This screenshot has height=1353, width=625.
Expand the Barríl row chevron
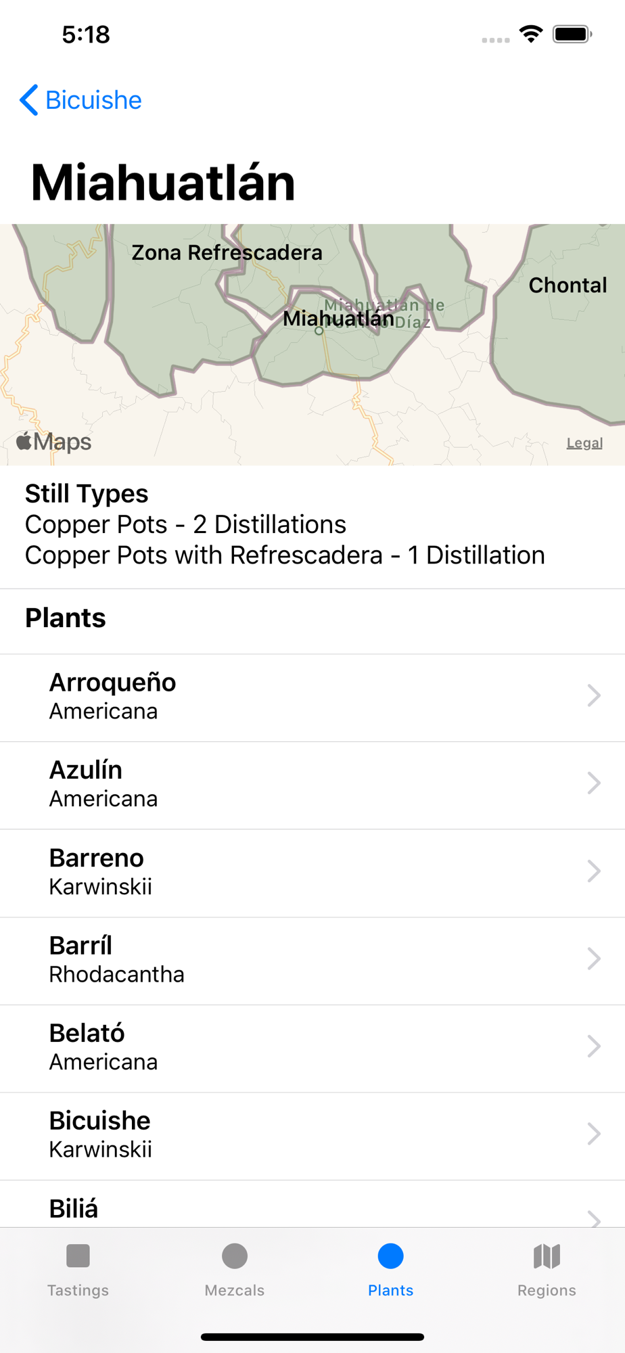(x=594, y=959)
